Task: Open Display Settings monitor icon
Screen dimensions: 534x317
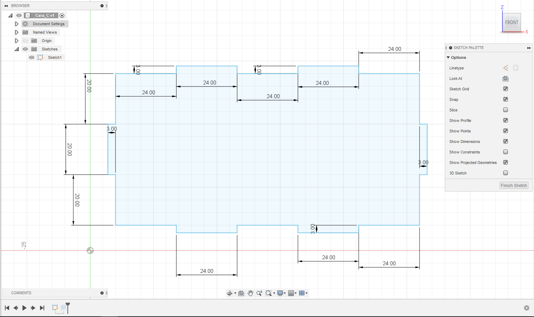Action: [x=280, y=293]
